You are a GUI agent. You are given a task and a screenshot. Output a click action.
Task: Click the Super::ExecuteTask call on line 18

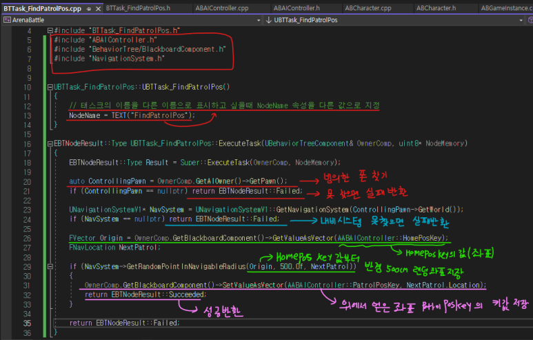261,163
